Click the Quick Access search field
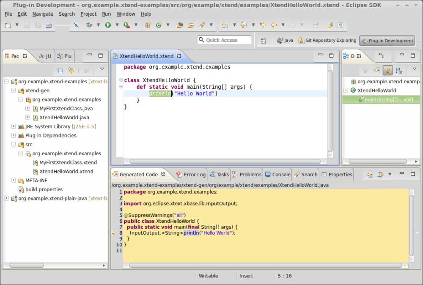Screen dimensions: 423x285 224,40
